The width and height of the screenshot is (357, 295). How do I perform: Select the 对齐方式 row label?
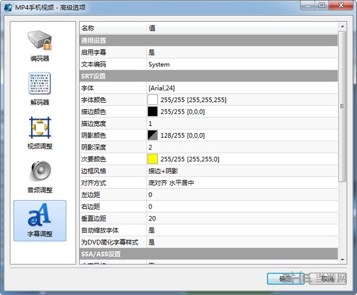click(x=93, y=183)
